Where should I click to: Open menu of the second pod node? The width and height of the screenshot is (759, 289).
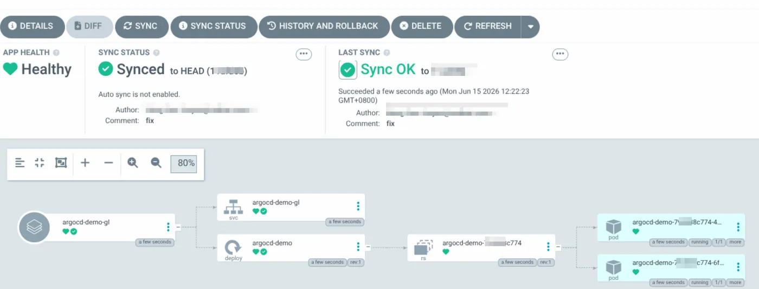[x=738, y=267]
